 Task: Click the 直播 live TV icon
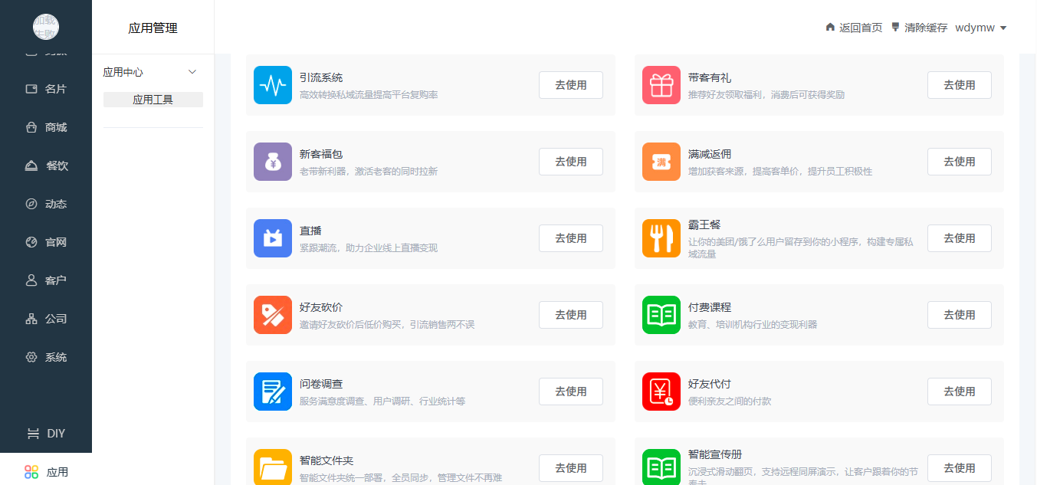coord(273,238)
